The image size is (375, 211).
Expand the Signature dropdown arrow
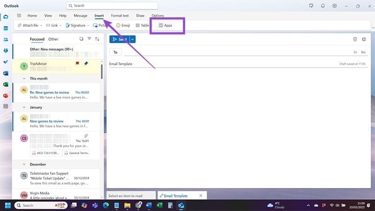tap(88, 25)
